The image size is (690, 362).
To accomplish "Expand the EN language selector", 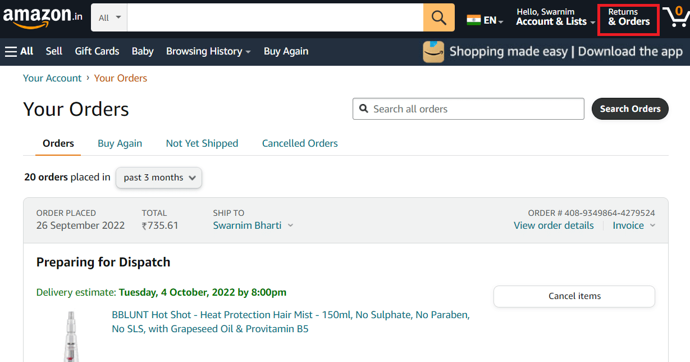I will tap(487, 19).
